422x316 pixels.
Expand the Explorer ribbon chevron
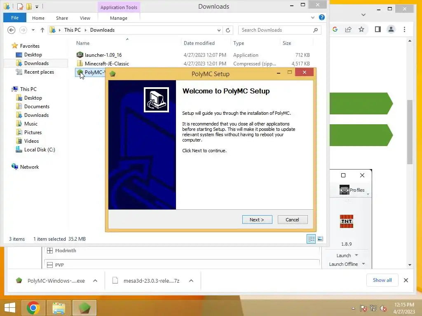pyautogui.click(x=312, y=17)
